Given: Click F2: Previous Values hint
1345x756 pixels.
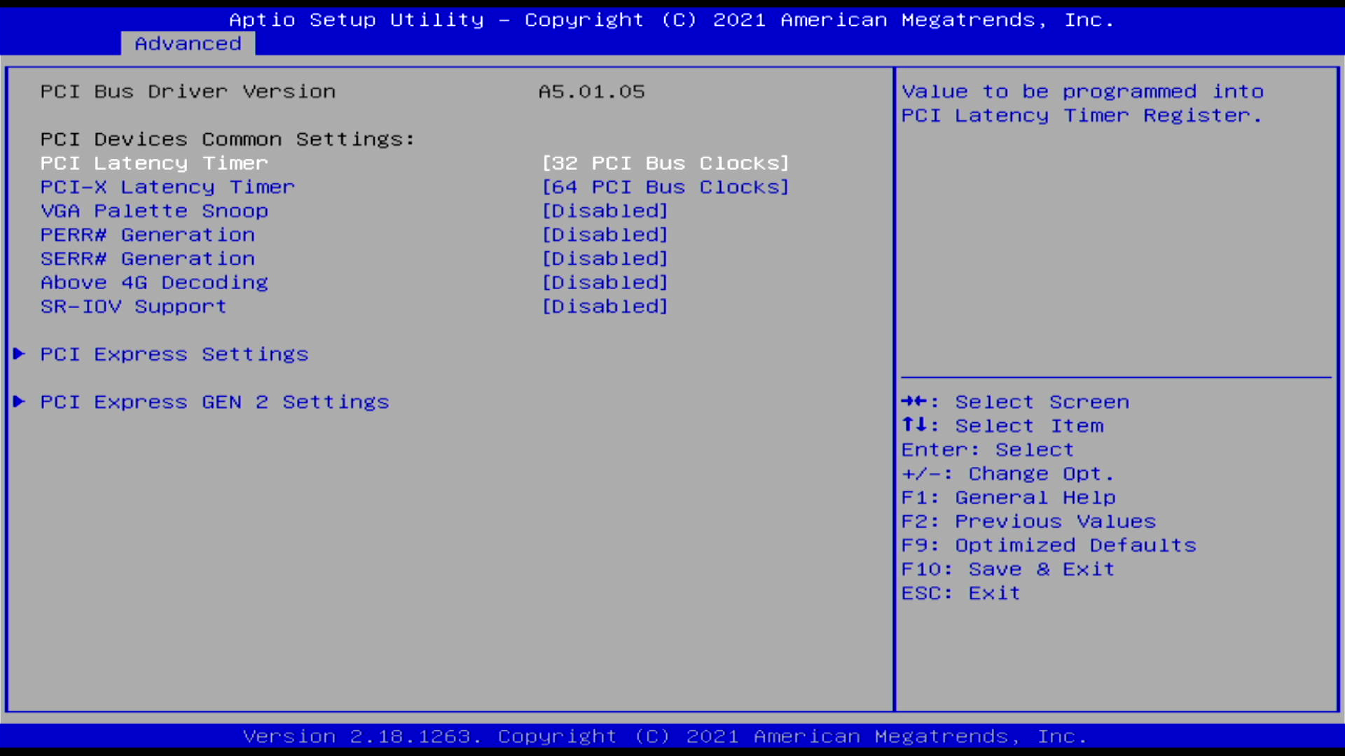Looking at the screenshot, I should [1028, 521].
